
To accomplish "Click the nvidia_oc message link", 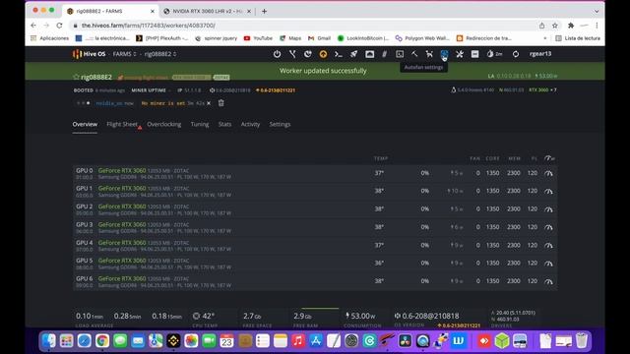I will point(110,103).
